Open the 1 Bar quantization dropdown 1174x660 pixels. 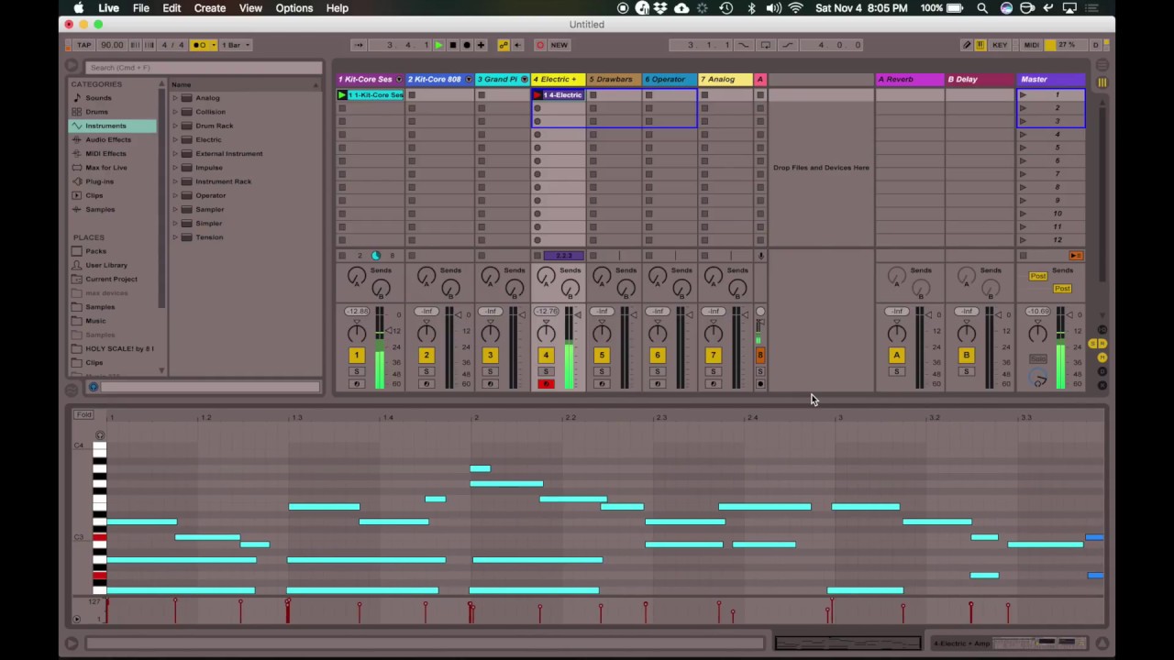tap(234, 45)
